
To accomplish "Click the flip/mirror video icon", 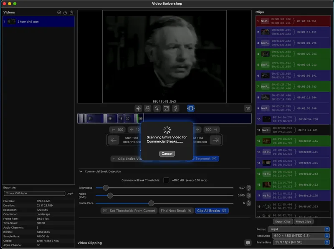I will [x=176, y=108].
